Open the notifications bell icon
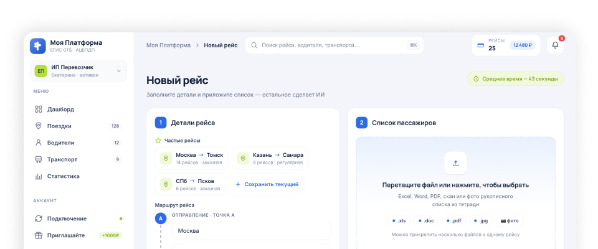This screenshot has height=249, width=598. (x=555, y=45)
